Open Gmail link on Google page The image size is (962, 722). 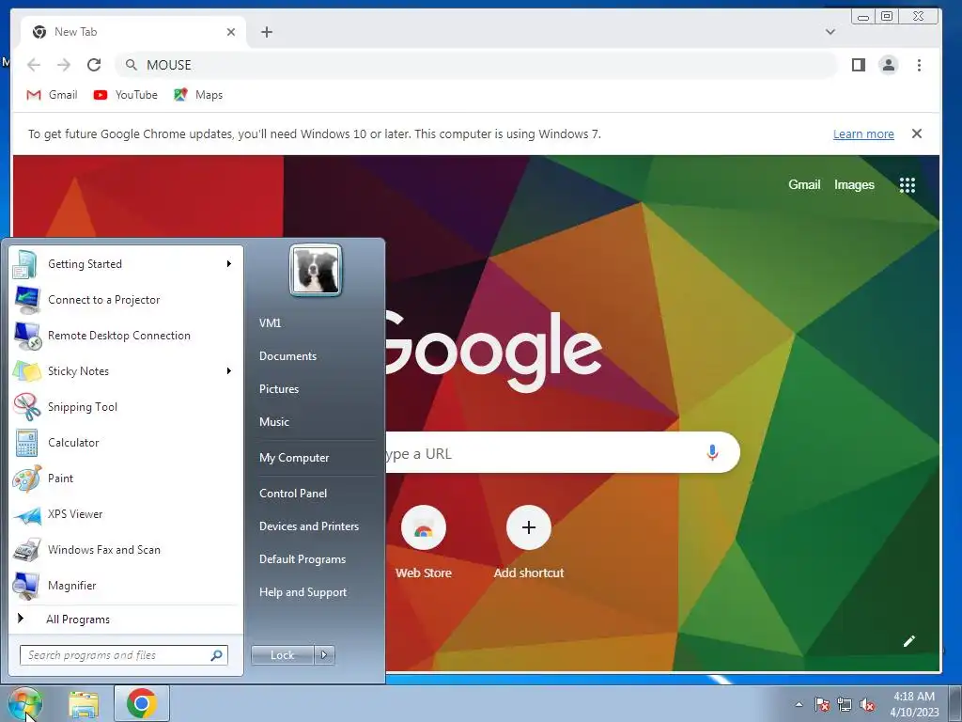[804, 185]
